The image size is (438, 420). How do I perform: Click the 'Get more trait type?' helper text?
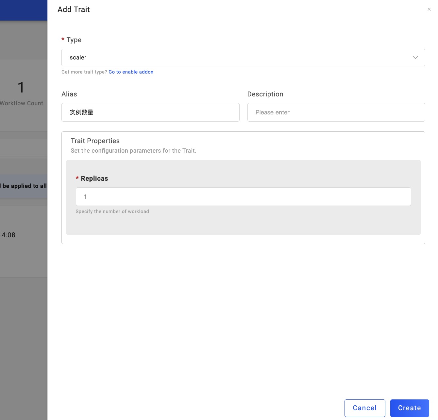(84, 72)
